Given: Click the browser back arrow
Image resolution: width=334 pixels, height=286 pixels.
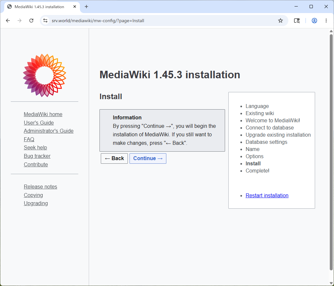Looking at the screenshot, I should tap(8, 21).
